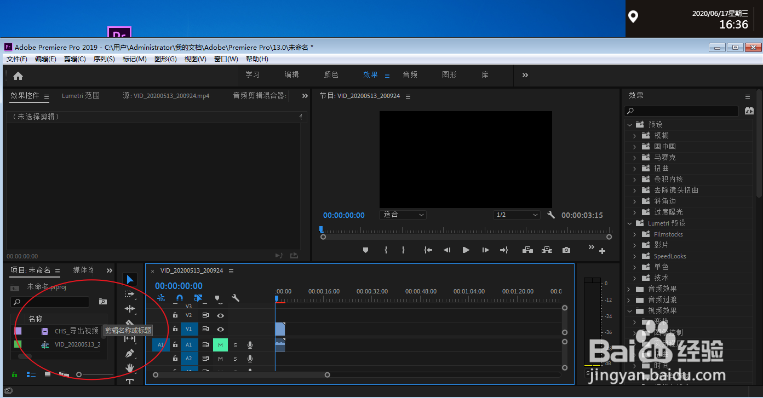
Task: Toggle nest sequence insert mode
Action: 161,298
